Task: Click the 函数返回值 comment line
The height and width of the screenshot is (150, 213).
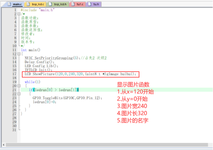Action: (32, 30)
